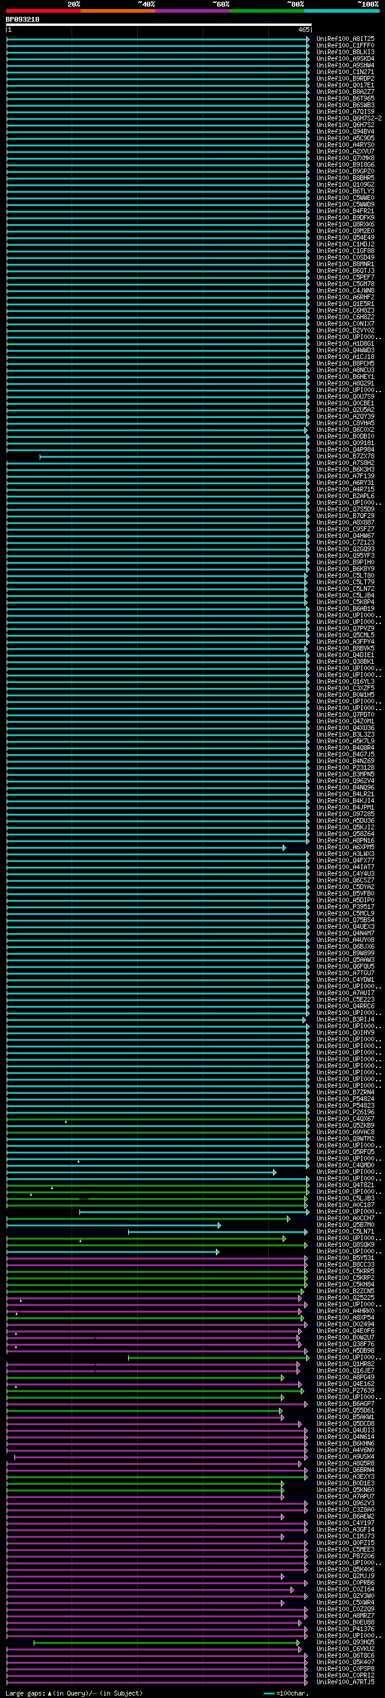Click the UniRef100_Q962V4 label
This screenshot has width=385, height=1698.
pyautogui.click(x=345, y=781)
